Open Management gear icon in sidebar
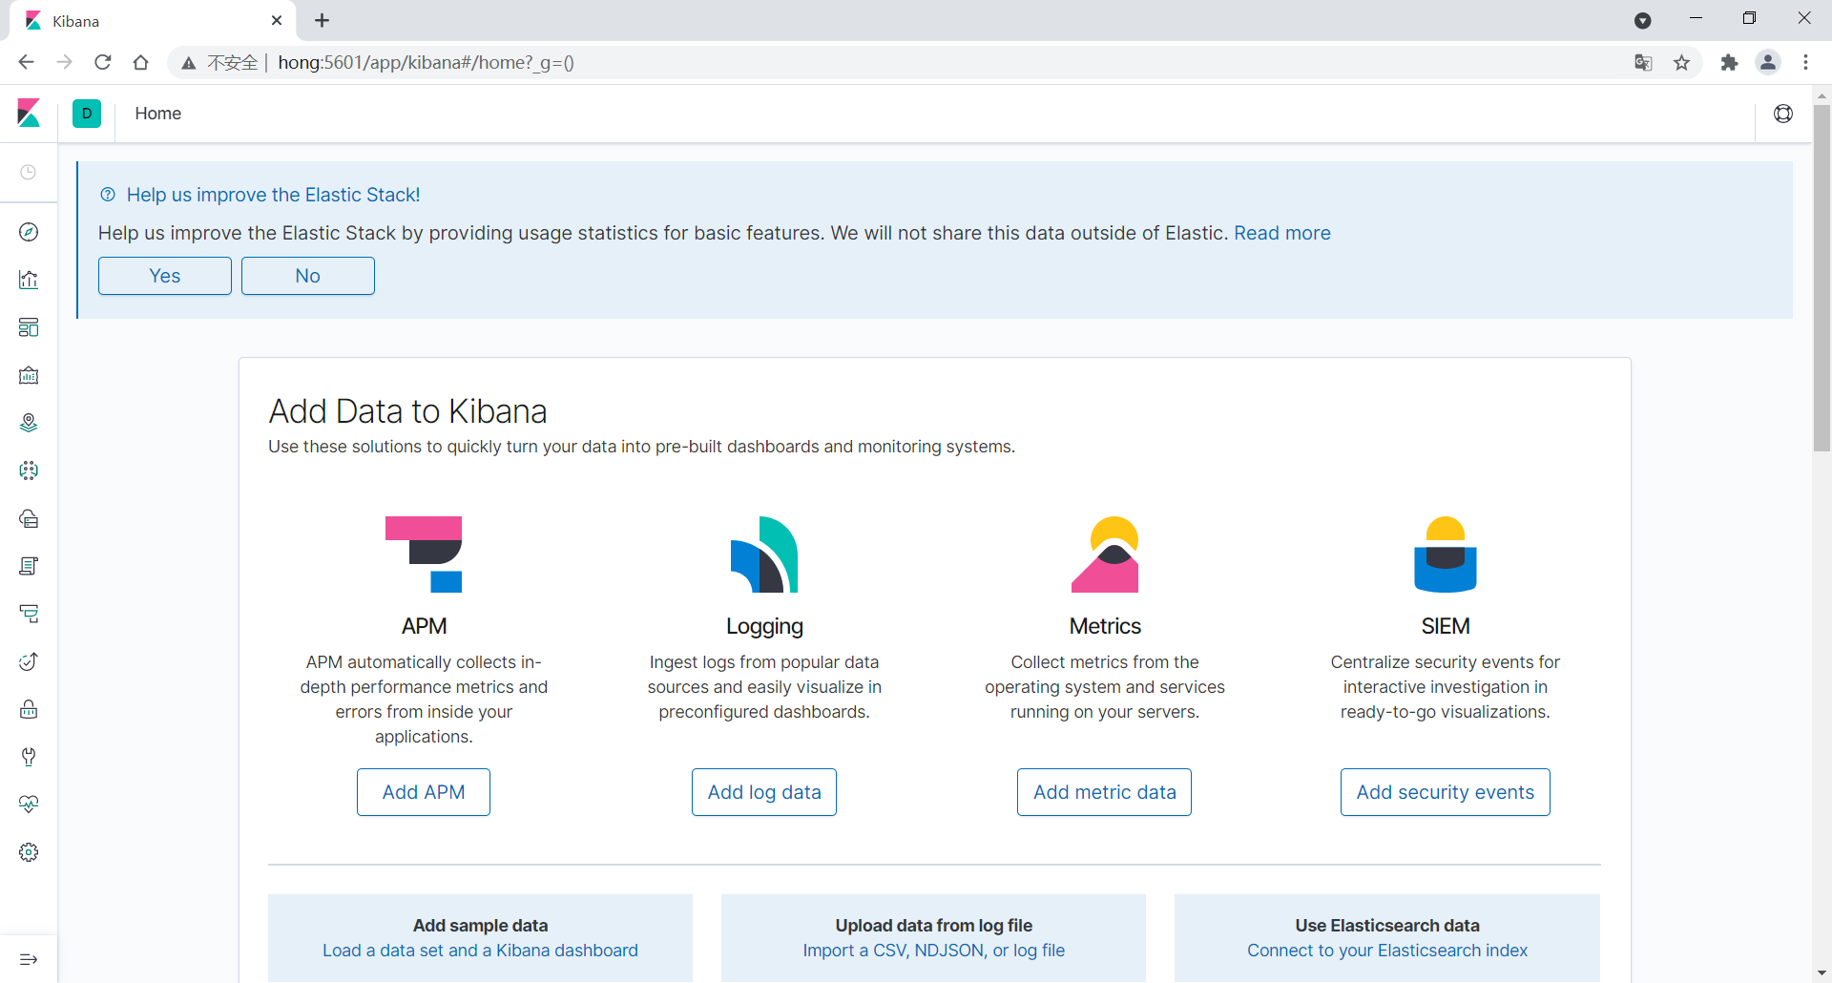Viewport: 1832px width, 983px height. (29, 852)
